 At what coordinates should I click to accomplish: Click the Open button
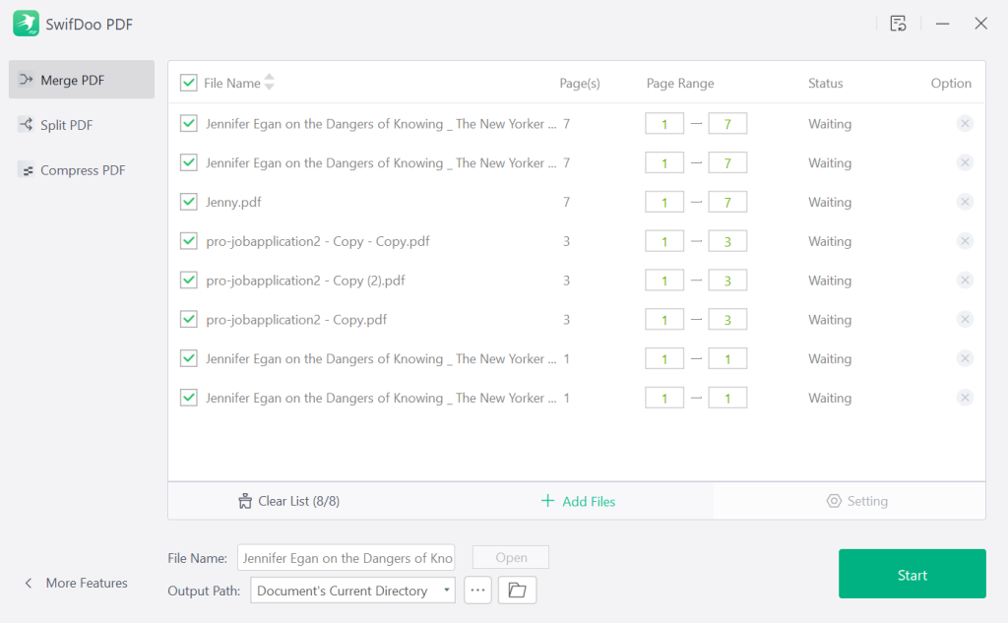[x=511, y=557]
